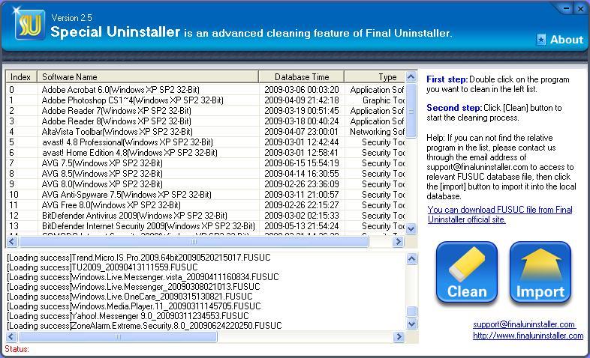Click the Import arrow button
590x358 pixels.
pyautogui.click(x=540, y=273)
